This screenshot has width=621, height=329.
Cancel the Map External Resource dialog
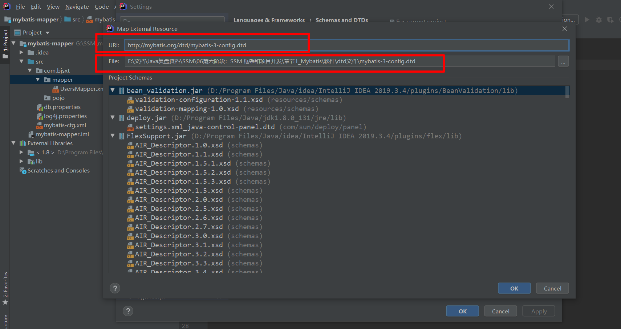552,288
